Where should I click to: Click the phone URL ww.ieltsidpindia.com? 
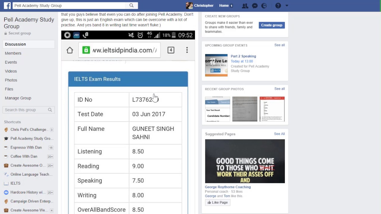[x=124, y=50]
